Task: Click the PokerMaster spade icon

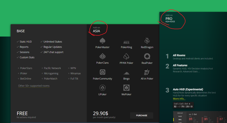Action: pyautogui.click(x=102, y=41)
